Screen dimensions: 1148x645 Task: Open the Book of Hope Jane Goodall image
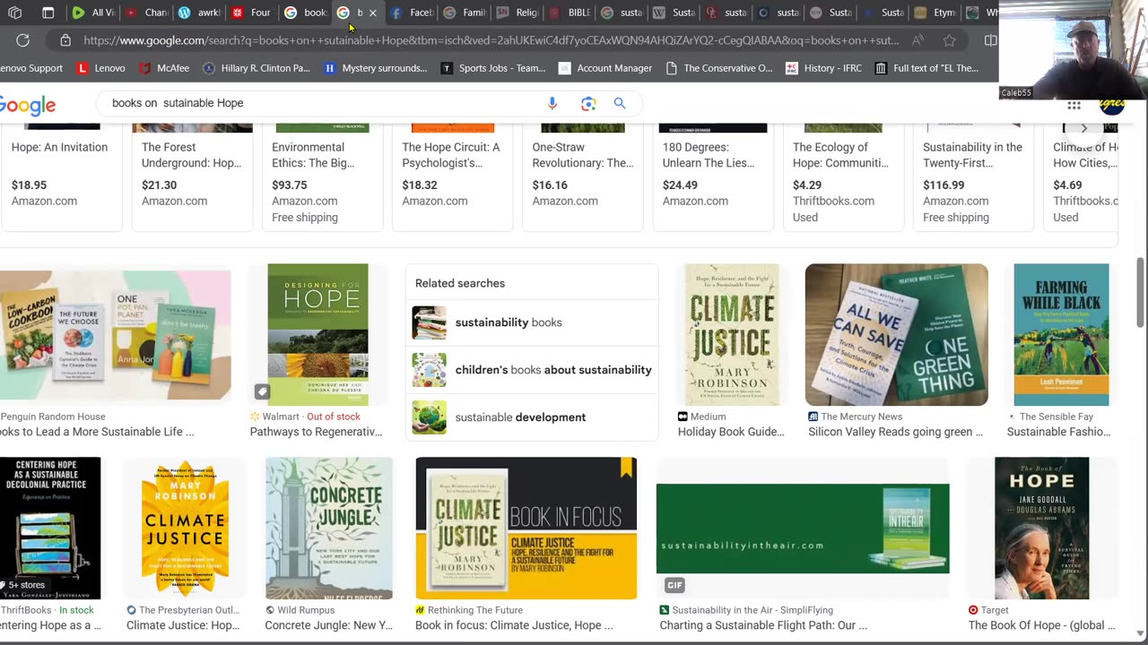[x=1041, y=528]
